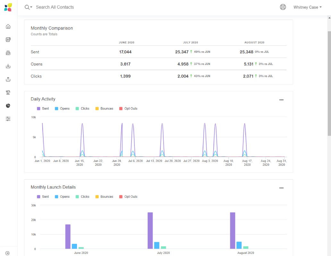
Task: Expand the sidebar with bottom arrow icon
Action: [x=7, y=253]
